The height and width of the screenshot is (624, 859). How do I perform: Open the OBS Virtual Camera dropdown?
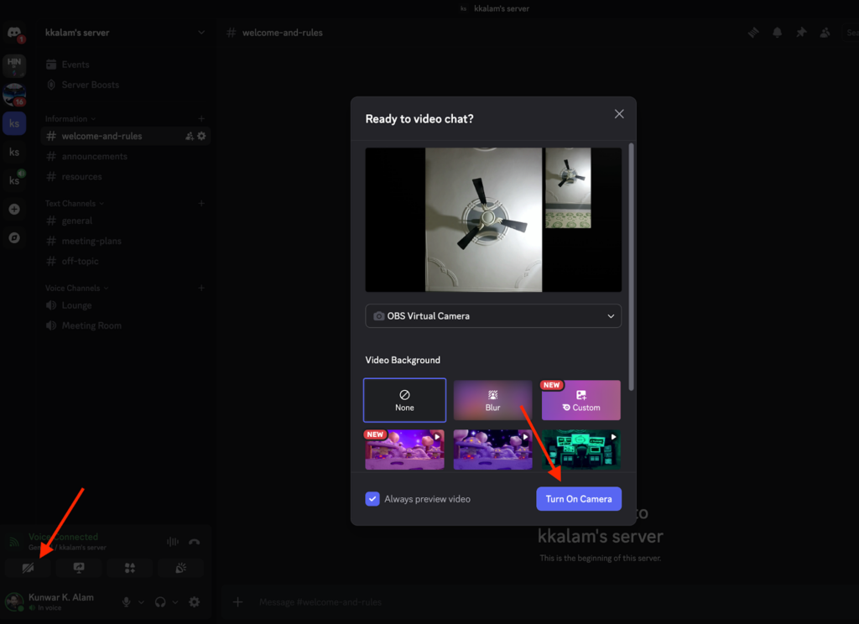tap(493, 316)
